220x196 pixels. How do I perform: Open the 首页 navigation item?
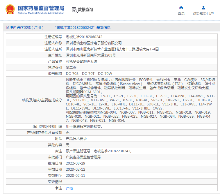pyautogui.click(x=181, y=13)
